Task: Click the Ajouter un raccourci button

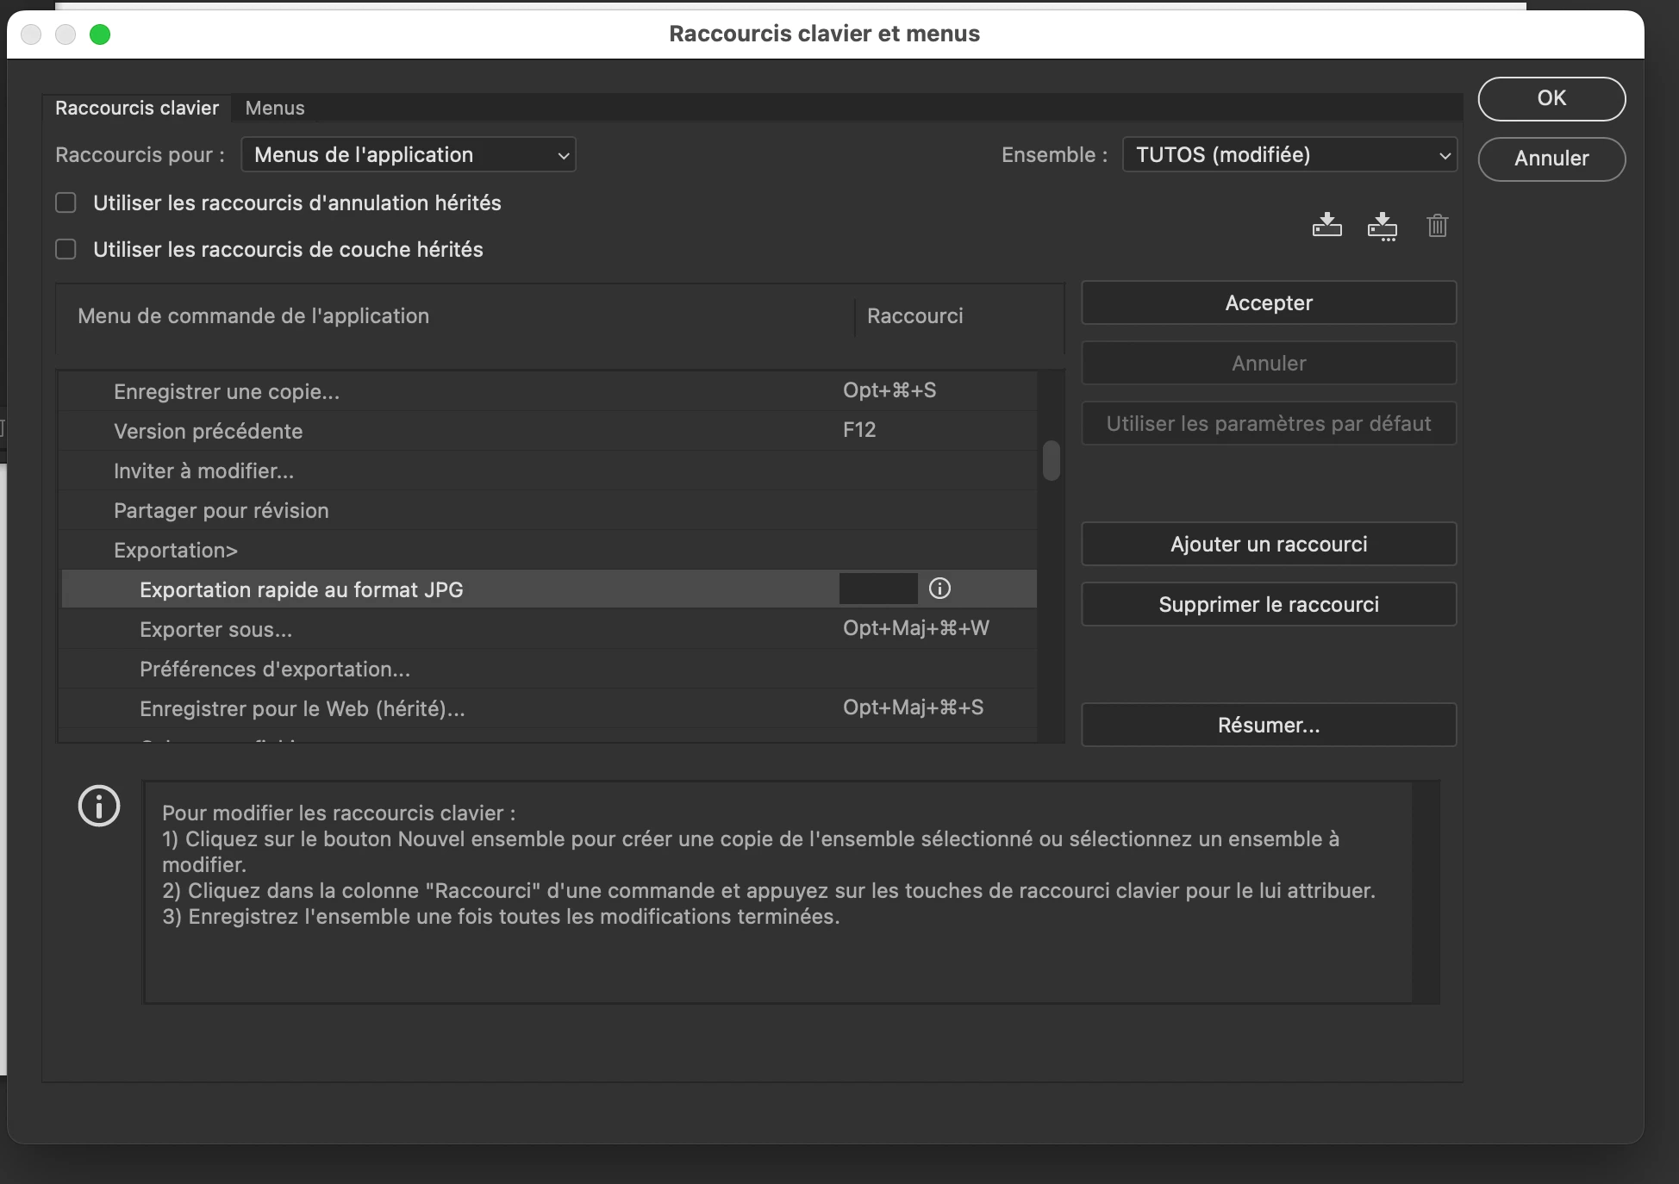Action: pos(1269,544)
